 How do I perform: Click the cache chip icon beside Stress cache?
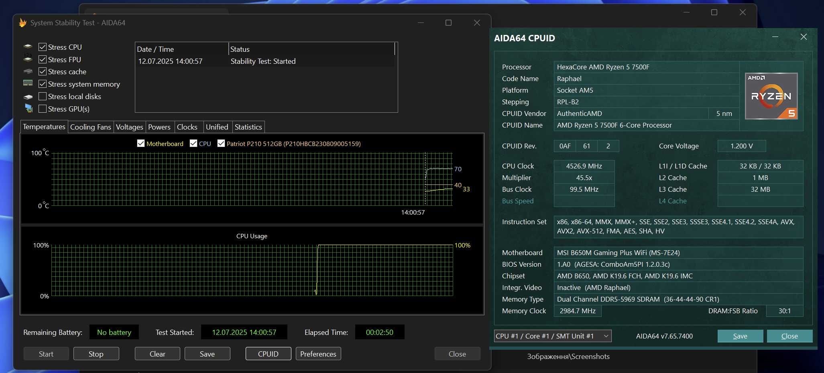point(28,71)
